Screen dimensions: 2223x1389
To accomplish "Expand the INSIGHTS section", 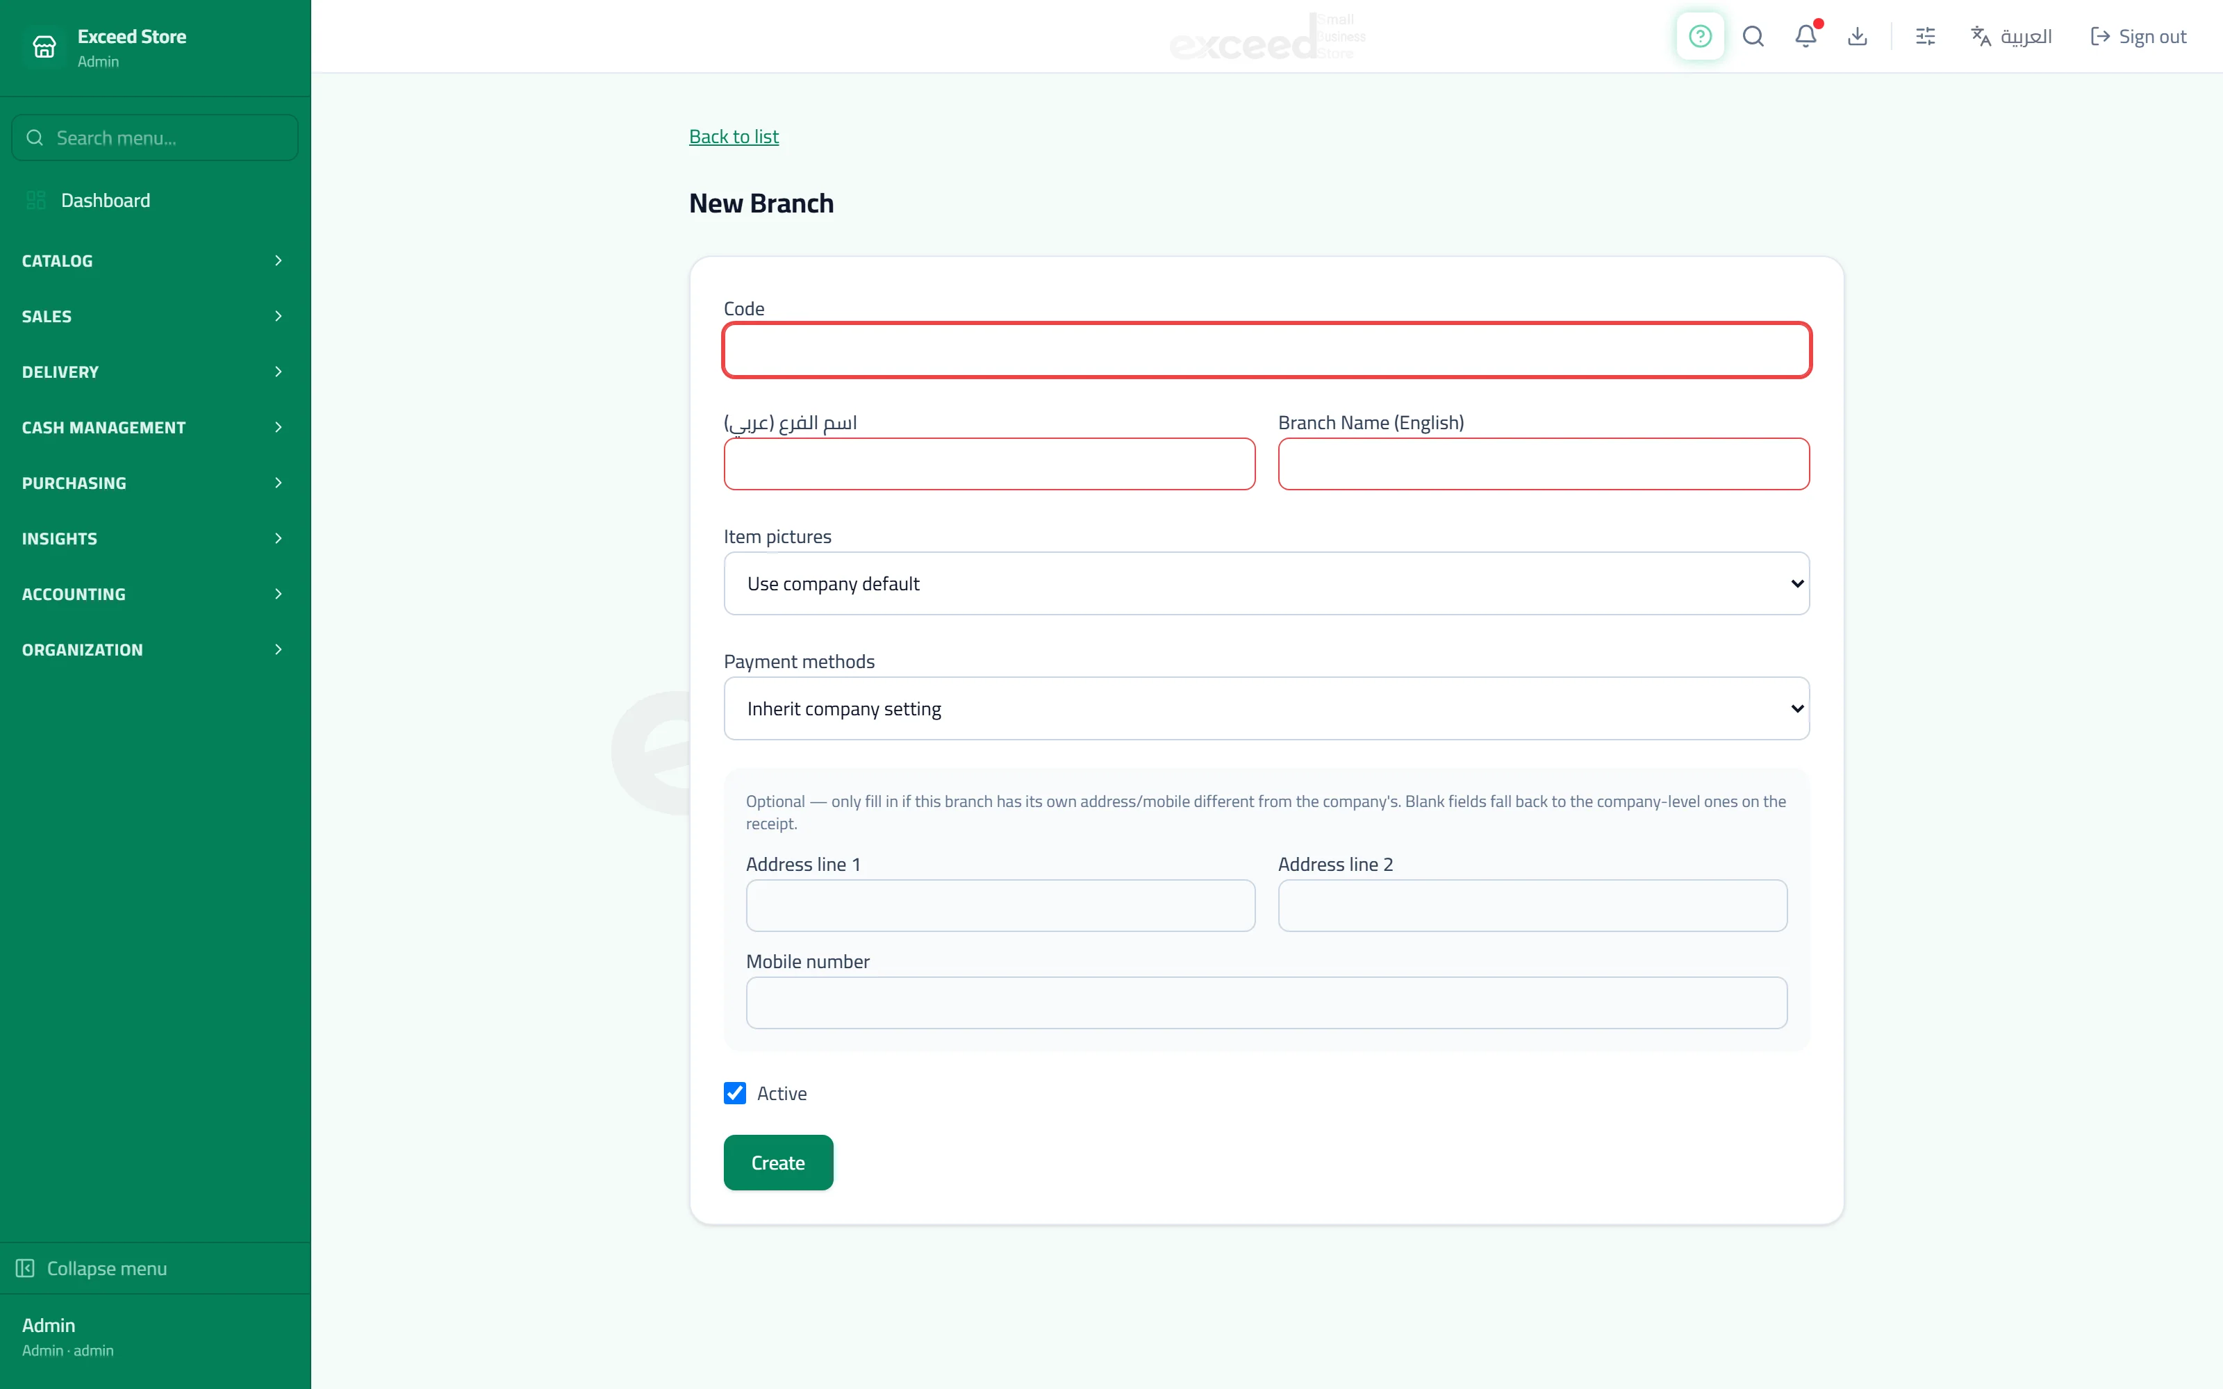I will (154, 538).
